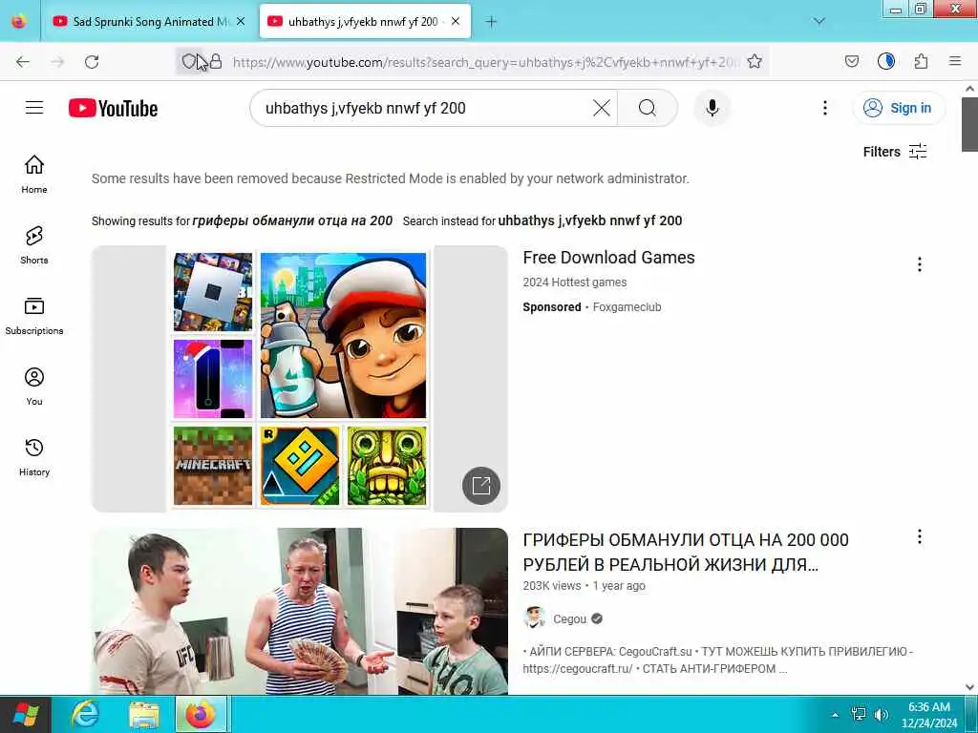Show site security padlock info

click(216, 61)
